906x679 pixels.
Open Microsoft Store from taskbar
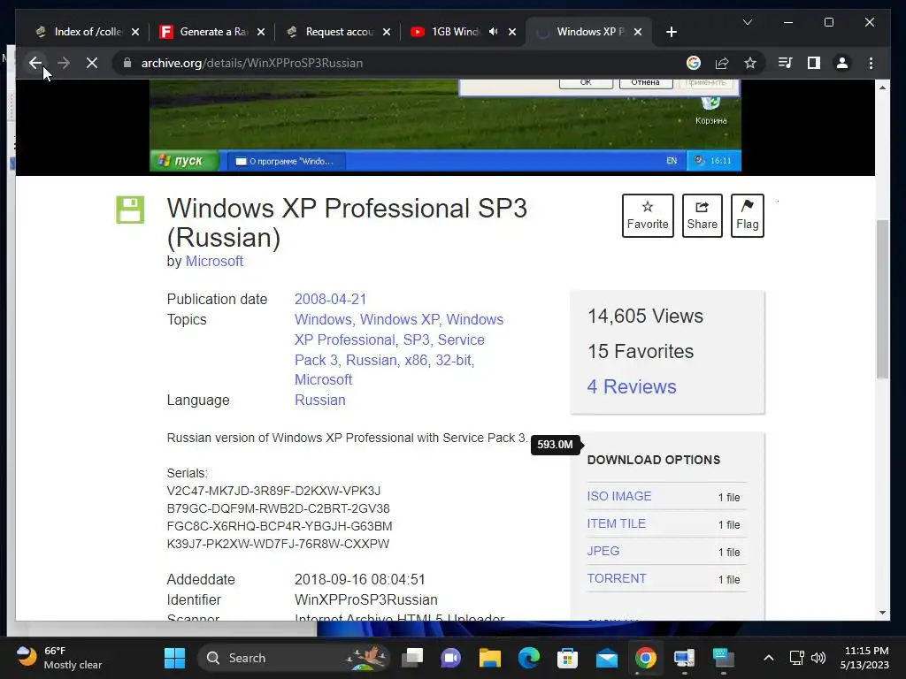pyautogui.click(x=567, y=658)
